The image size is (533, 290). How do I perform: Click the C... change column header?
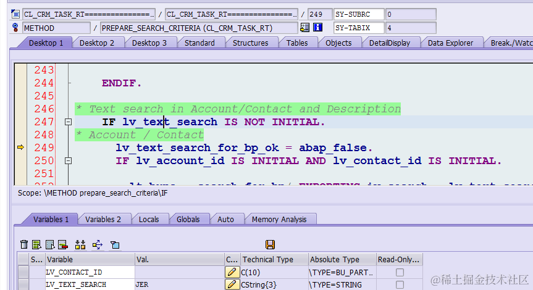click(x=232, y=259)
